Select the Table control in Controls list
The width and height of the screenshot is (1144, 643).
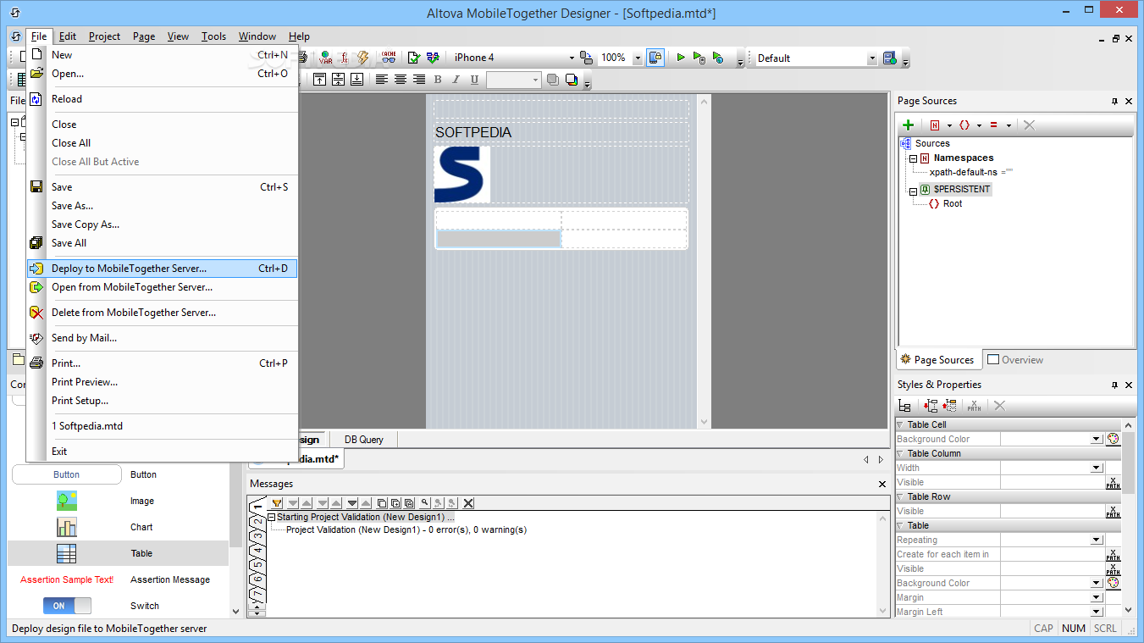coord(118,553)
